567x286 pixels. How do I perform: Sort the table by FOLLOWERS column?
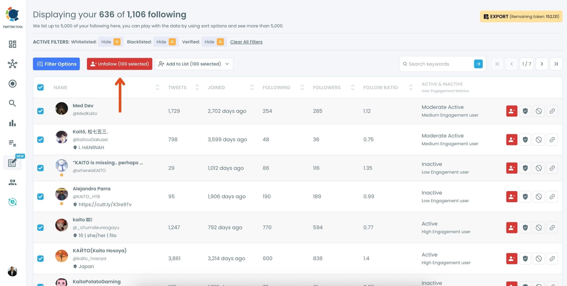click(x=352, y=87)
